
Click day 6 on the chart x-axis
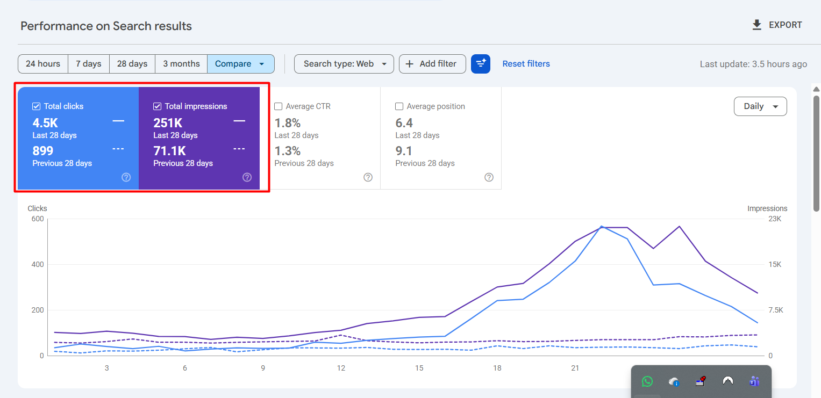coord(185,368)
